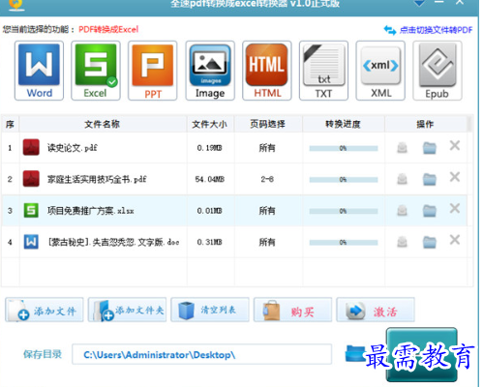This screenshot has width=483, height=387.
Task: Remove the 蒙古秘史 doc file from list
Action: [x=455, y=240]
